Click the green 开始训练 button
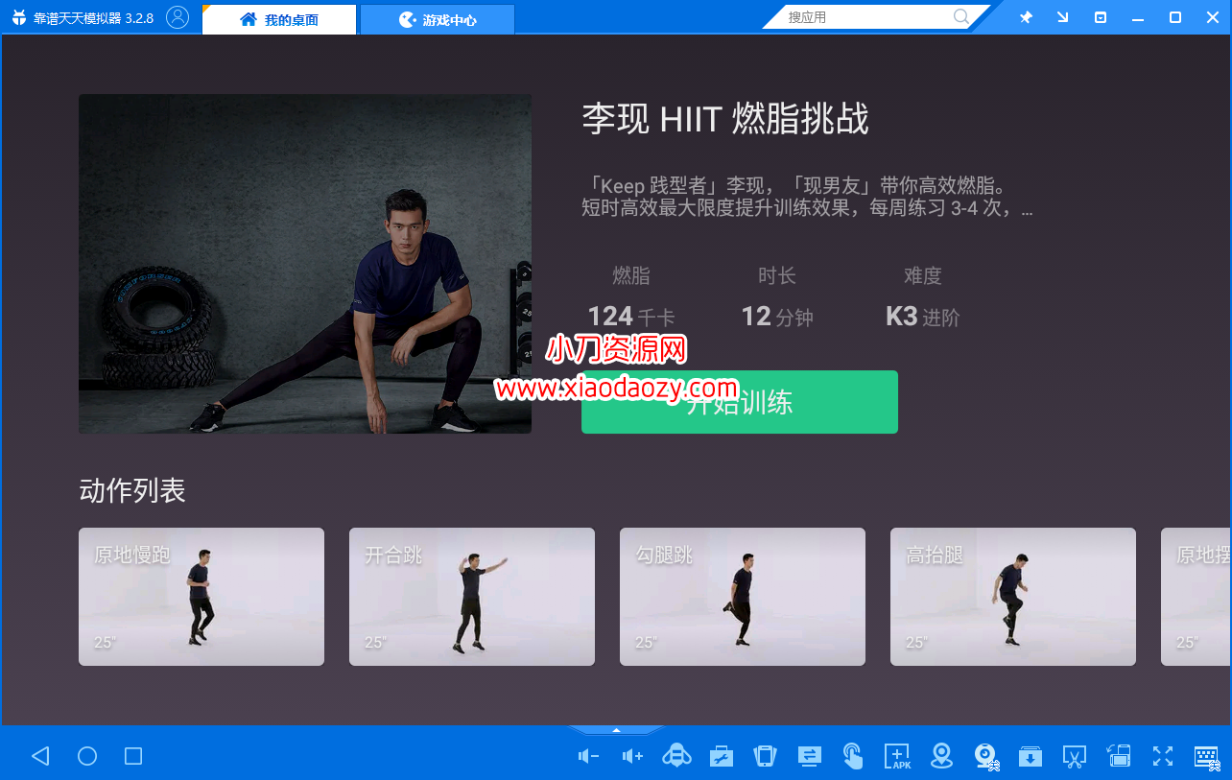Image resolution: width=1232 pixels, height=780 pixels. pyautogui.click(x=740, y=402)
